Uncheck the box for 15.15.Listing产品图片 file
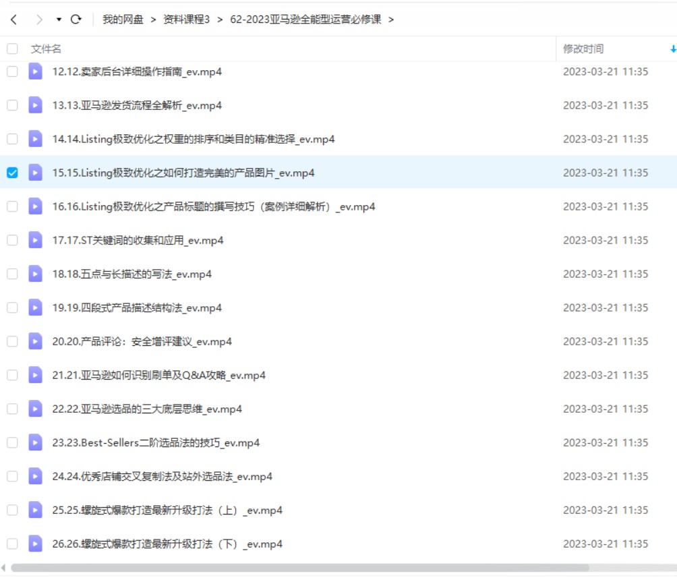Image resolution: width=677 pixels, height=584 pixels. click(x=13, y=173)
